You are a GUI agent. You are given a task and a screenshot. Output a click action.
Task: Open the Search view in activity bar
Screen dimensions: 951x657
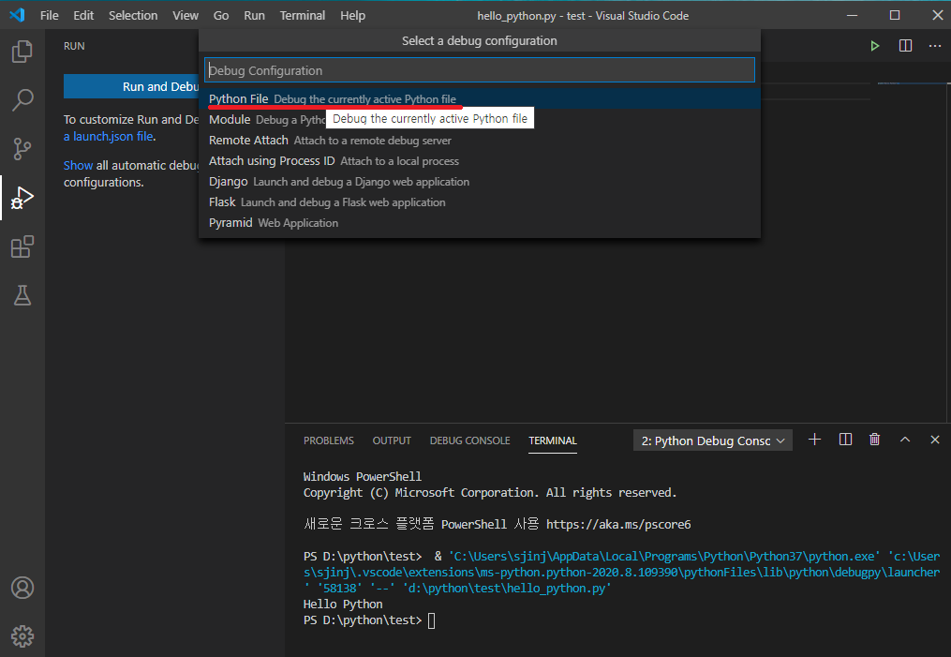[22, 100]
